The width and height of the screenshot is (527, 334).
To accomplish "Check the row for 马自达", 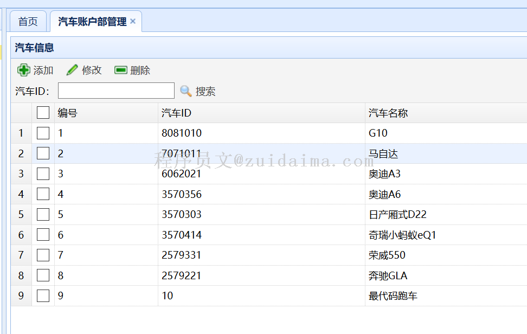I will tap(43, 153).
